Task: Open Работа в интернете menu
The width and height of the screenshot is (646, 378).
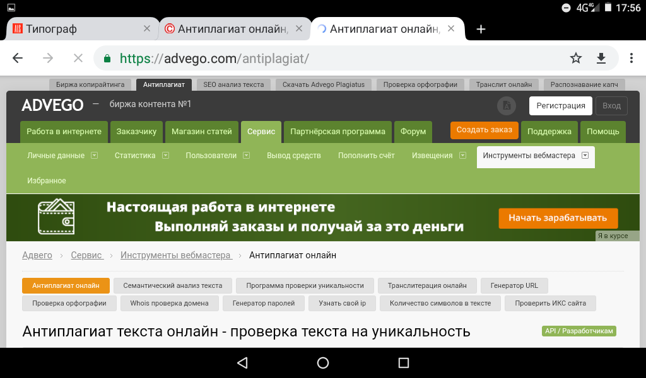Action: (64, 132)
